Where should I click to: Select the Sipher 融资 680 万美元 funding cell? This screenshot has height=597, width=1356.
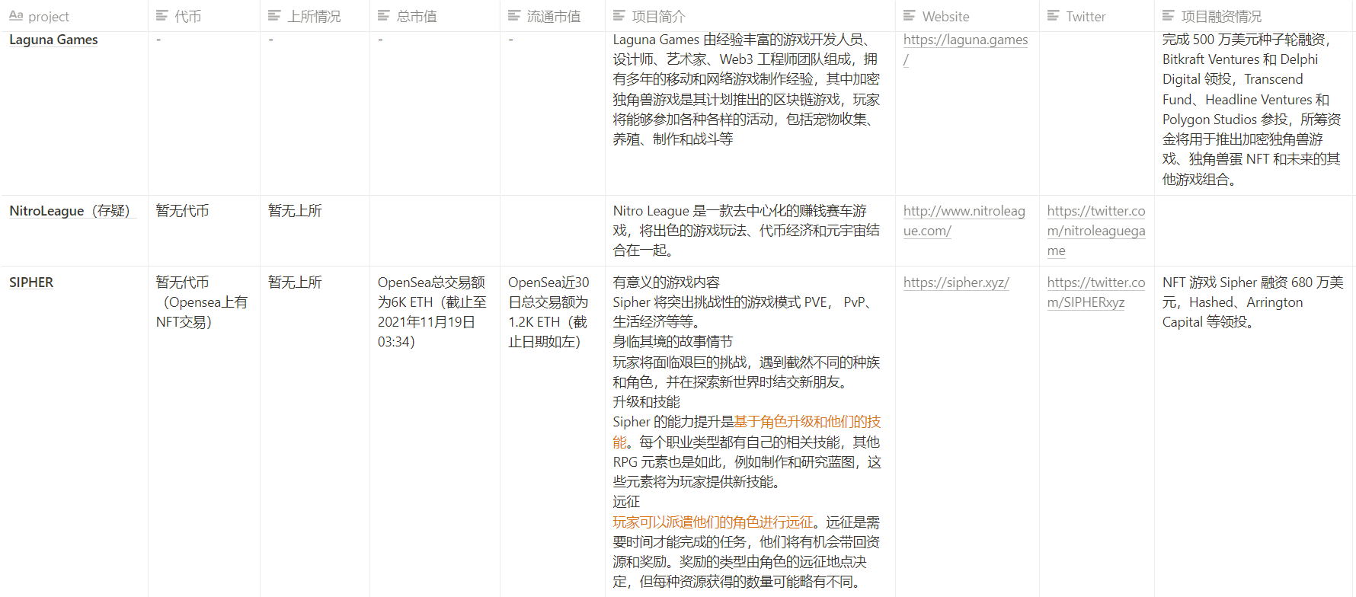point(1254,432)
